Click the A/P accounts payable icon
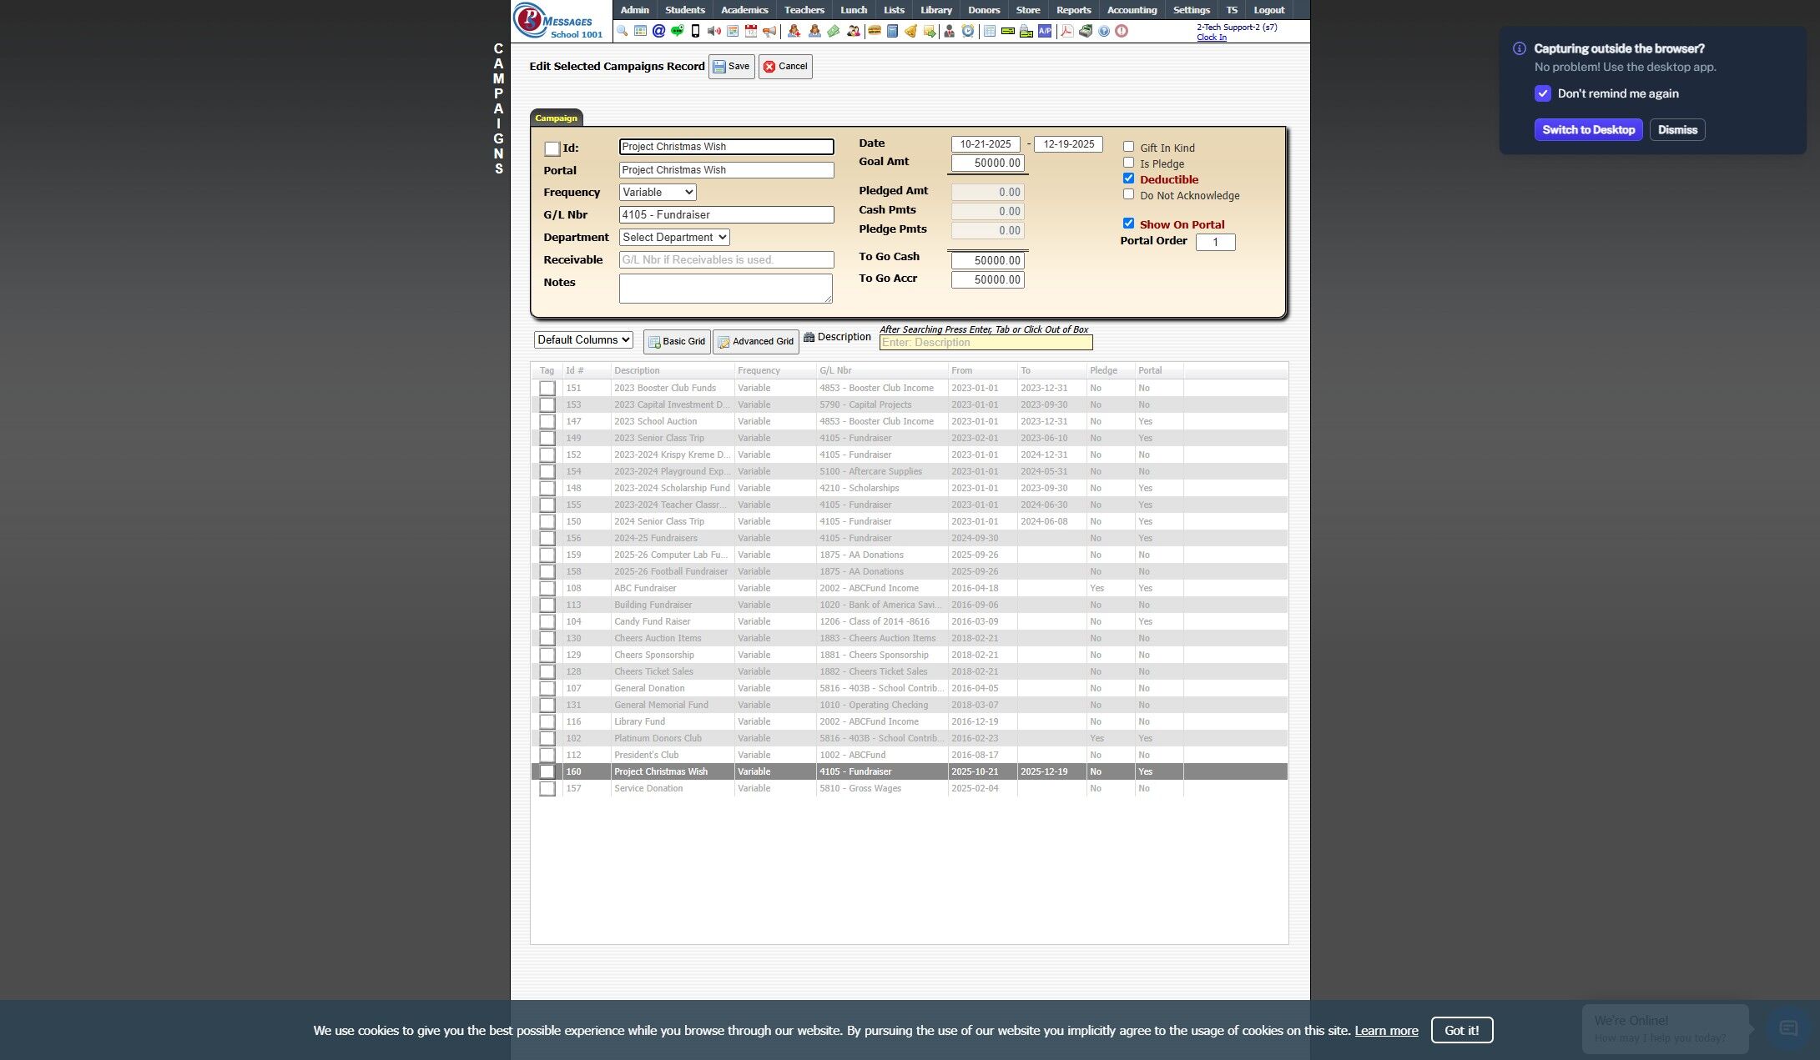The height and width of the screenshot is (1060, 1820). 1045,31
